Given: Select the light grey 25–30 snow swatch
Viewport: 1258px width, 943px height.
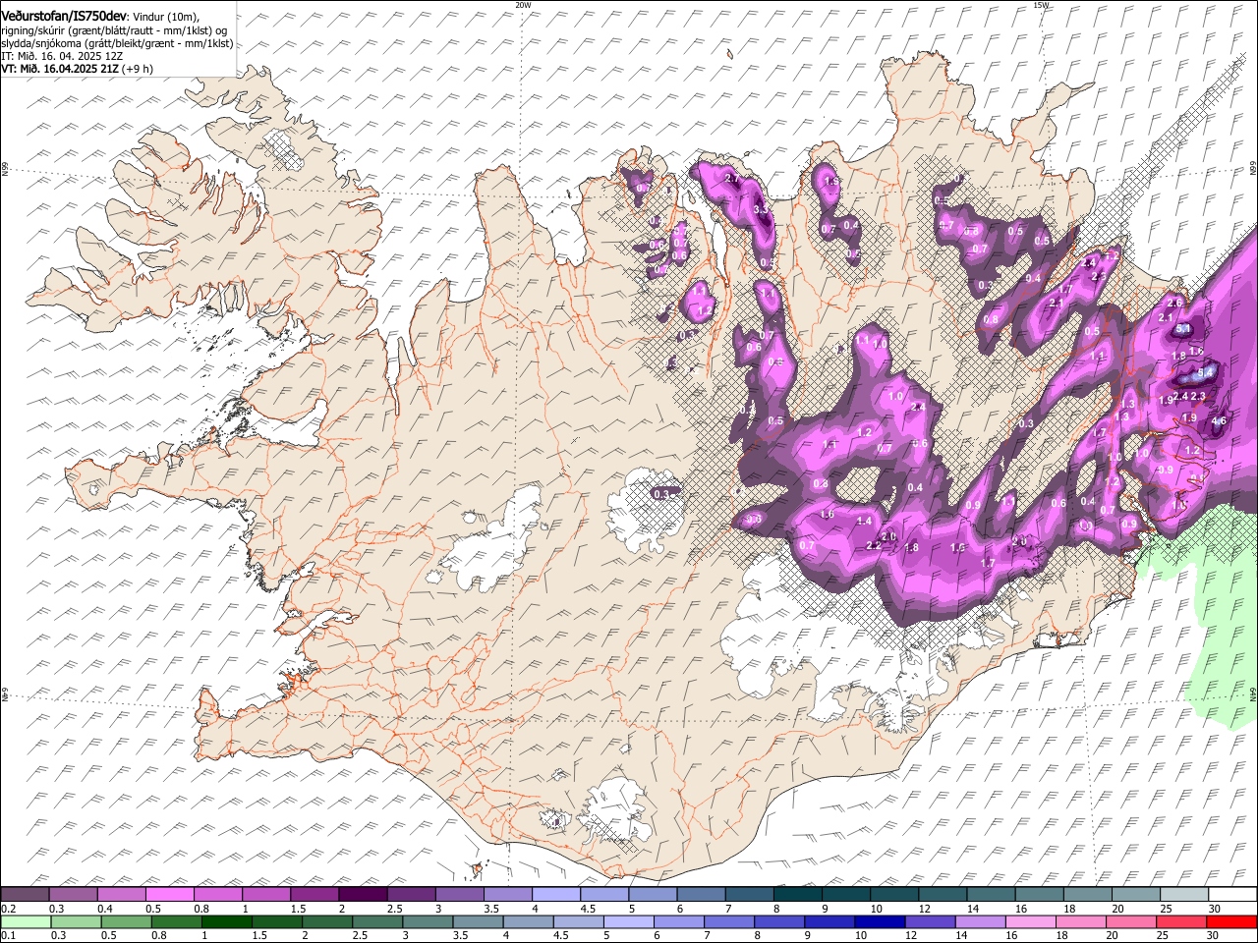Looking at the screenshot, I should (x=1183, y=895).
